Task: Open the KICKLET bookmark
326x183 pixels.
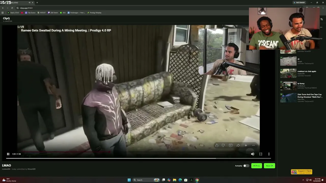Action: pos(42,13)
